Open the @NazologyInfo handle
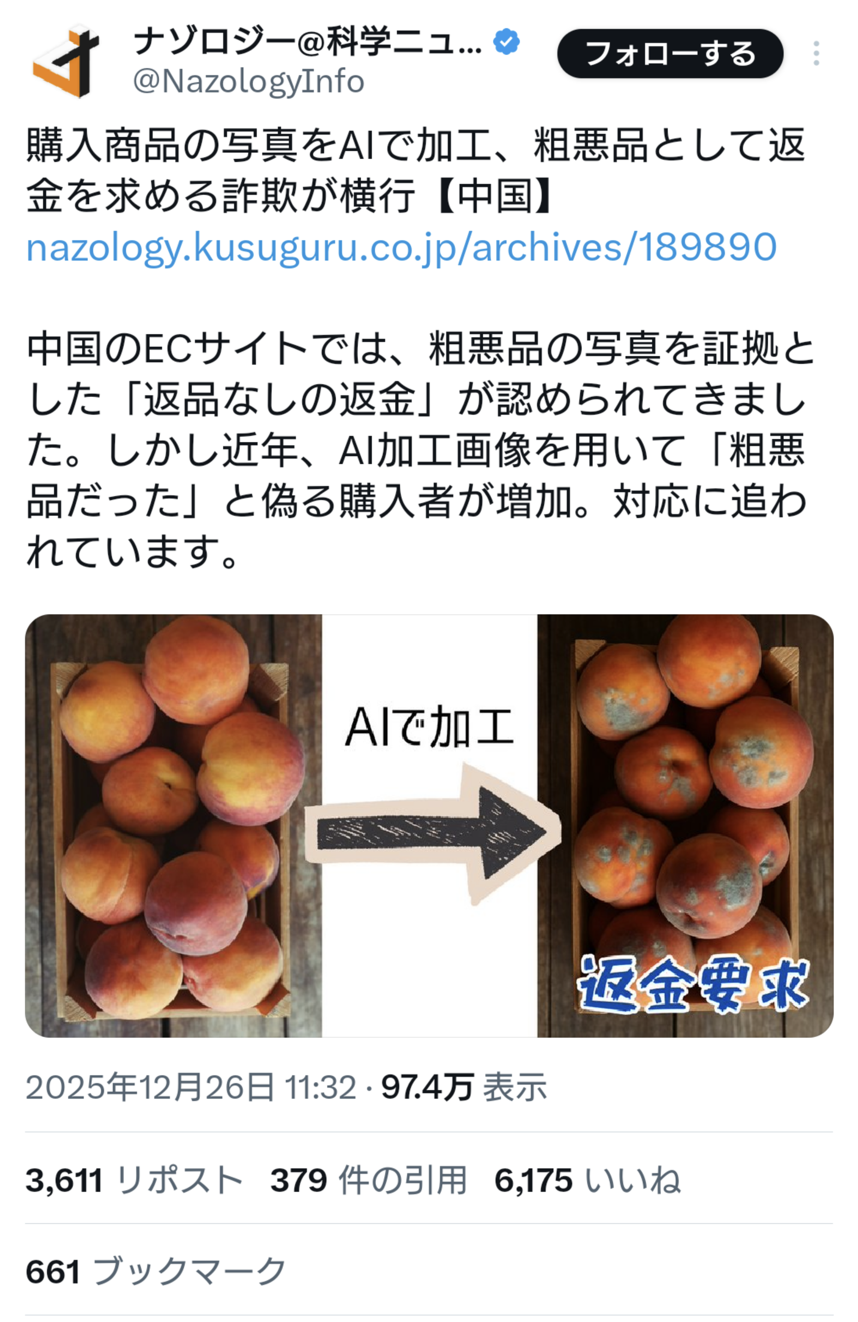The image size is (858, 1322). point(248,81)
